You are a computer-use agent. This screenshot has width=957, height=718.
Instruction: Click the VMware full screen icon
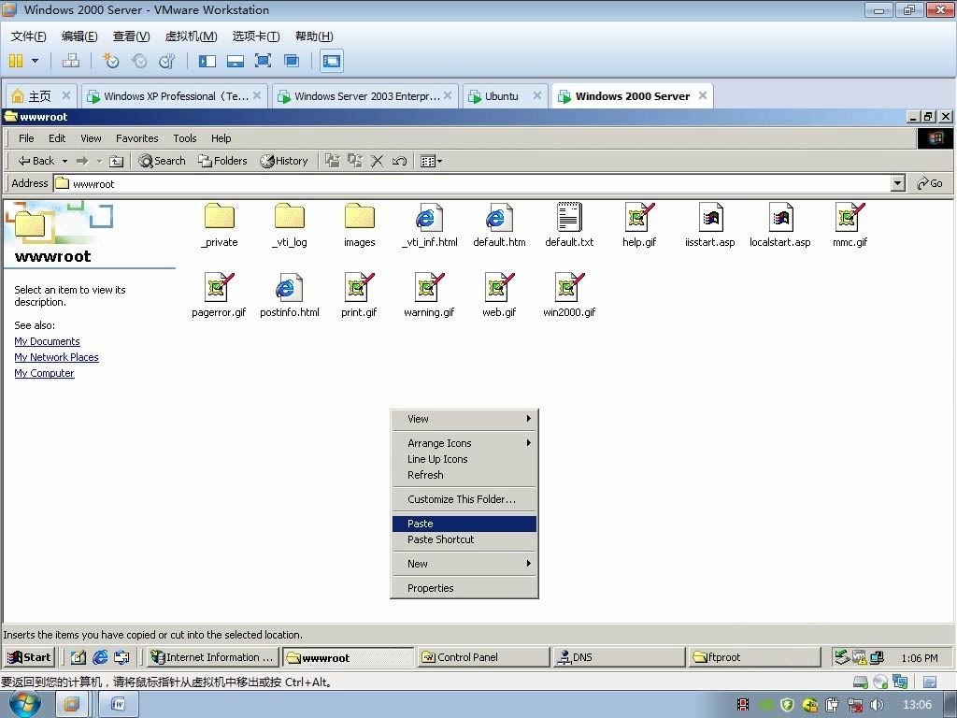tap(263, 61)
